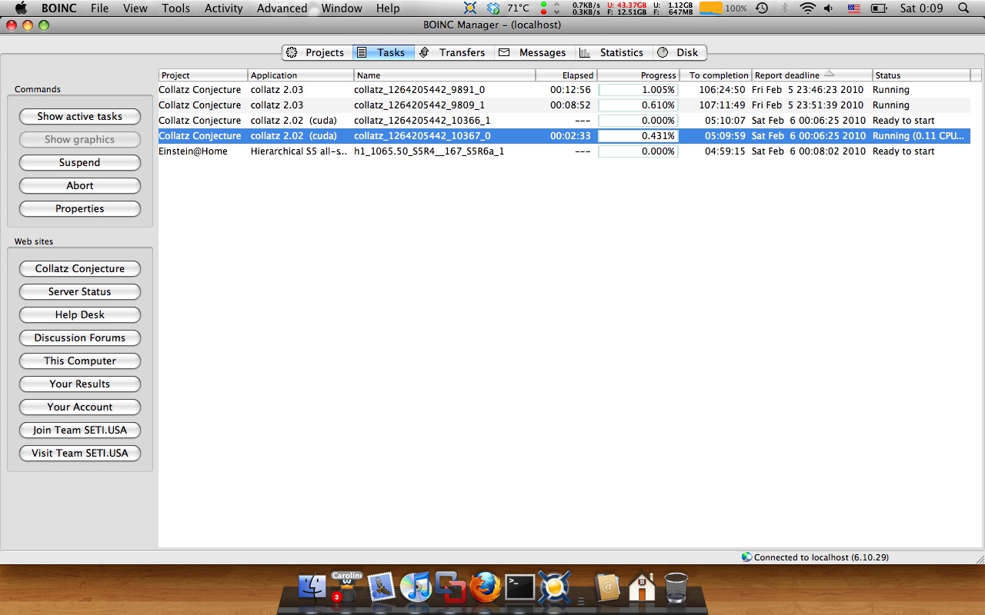
Task: Switch to the Messages tab
Action: (x=533, y=52)
